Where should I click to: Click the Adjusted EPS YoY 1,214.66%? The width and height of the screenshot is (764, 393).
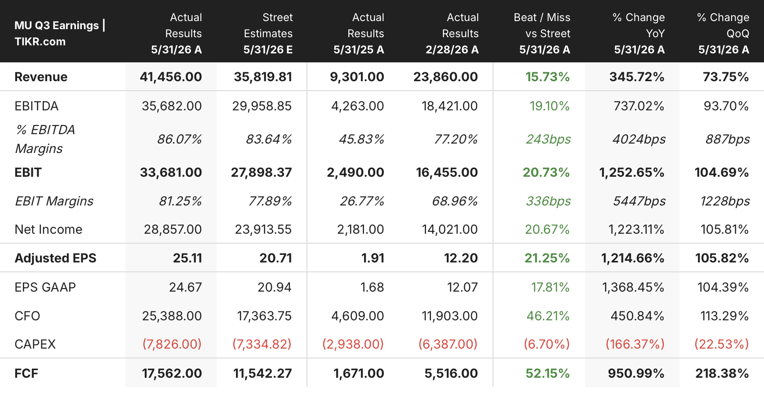coord(633,258)
